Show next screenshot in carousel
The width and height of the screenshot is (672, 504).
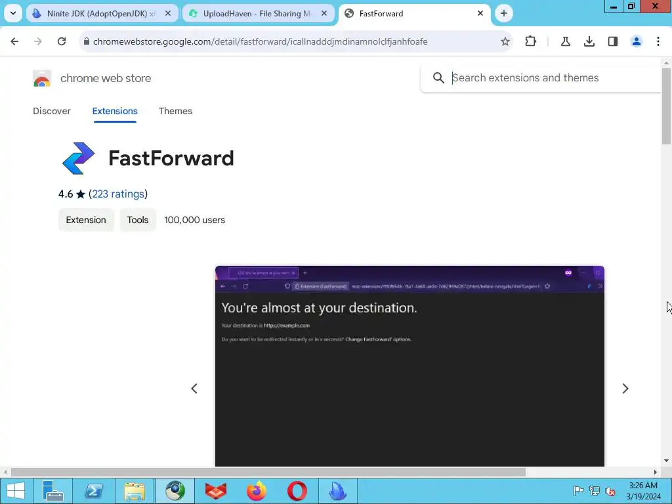(x=625, y=388)
